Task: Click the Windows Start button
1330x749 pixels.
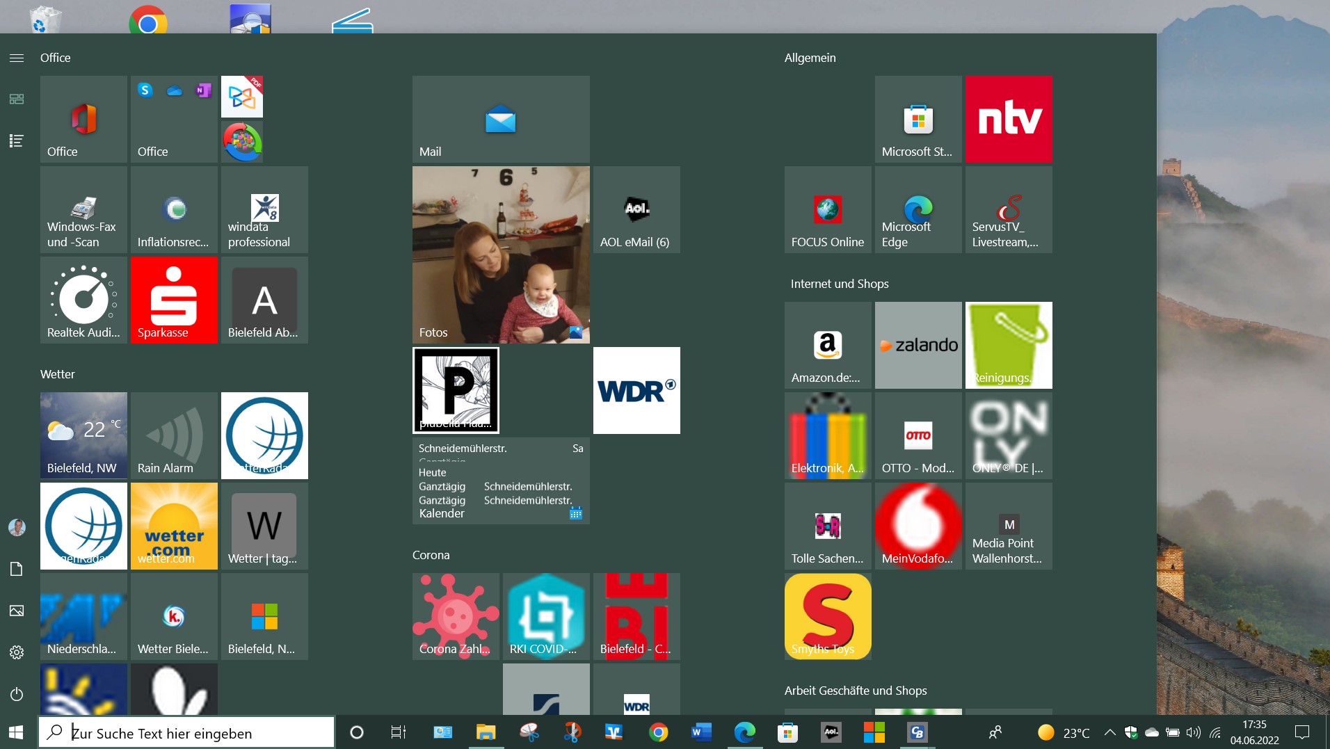Action: (x=16, y=732)
